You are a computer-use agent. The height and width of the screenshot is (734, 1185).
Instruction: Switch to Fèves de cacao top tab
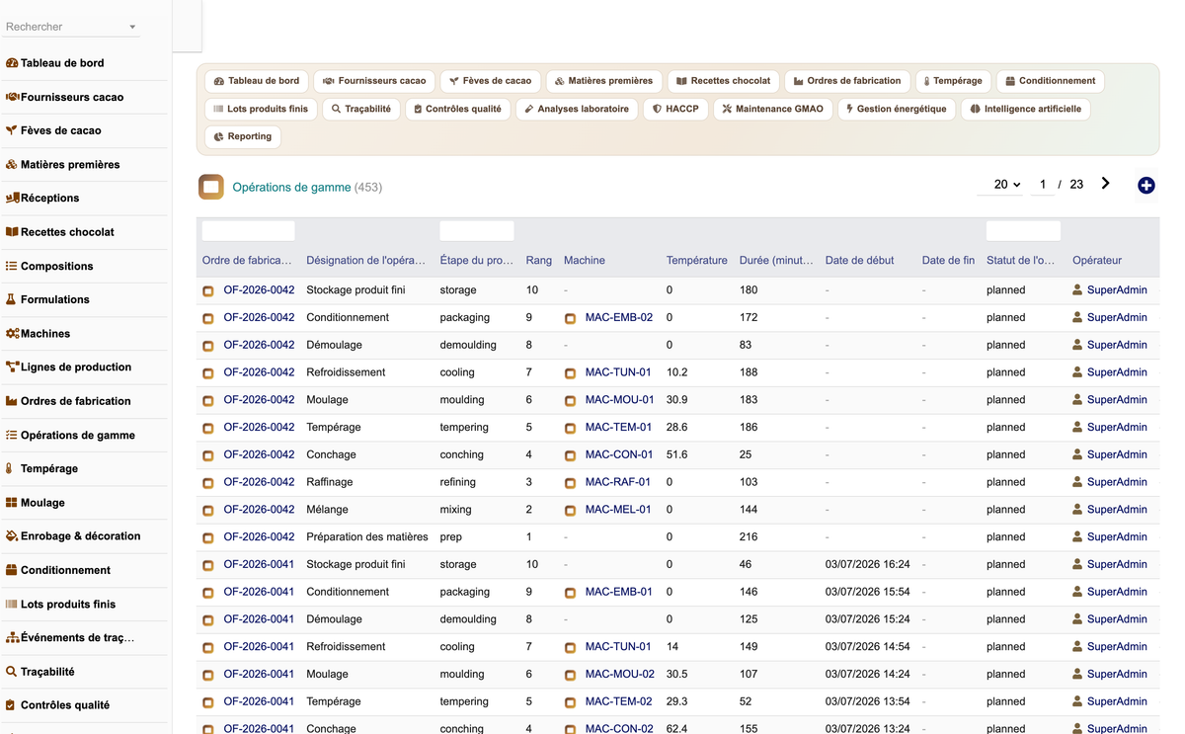pyautogui.click(x=490, y=81)
